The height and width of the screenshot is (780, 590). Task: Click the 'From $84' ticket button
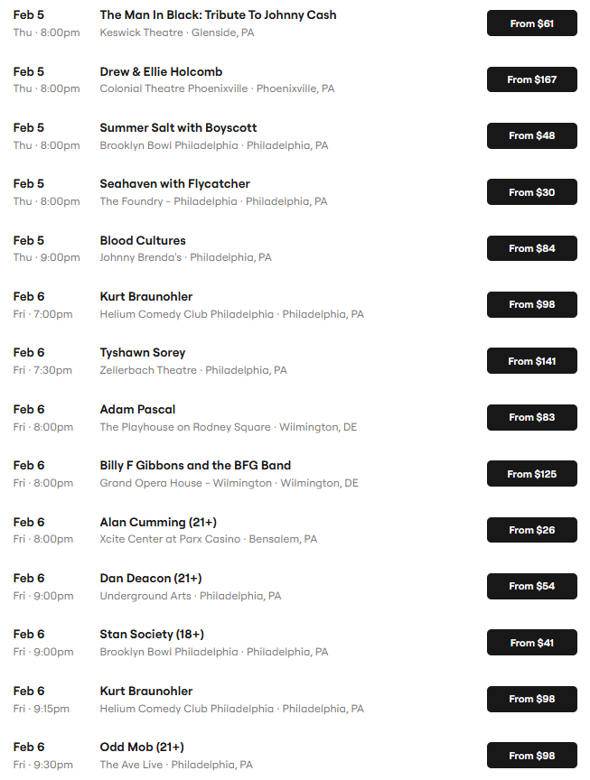(x=531, y=248)
